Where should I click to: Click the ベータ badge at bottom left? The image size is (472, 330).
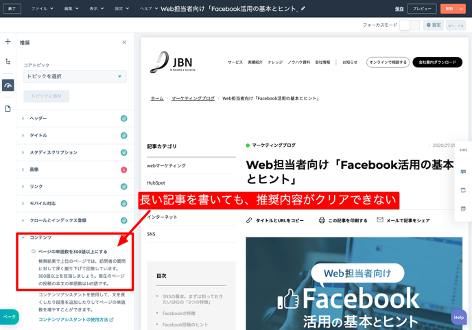click(x=10, y=317)
